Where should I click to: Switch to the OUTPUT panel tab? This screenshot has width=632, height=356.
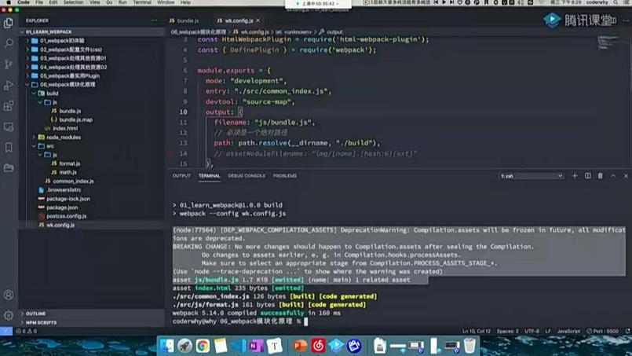point(181,176)
